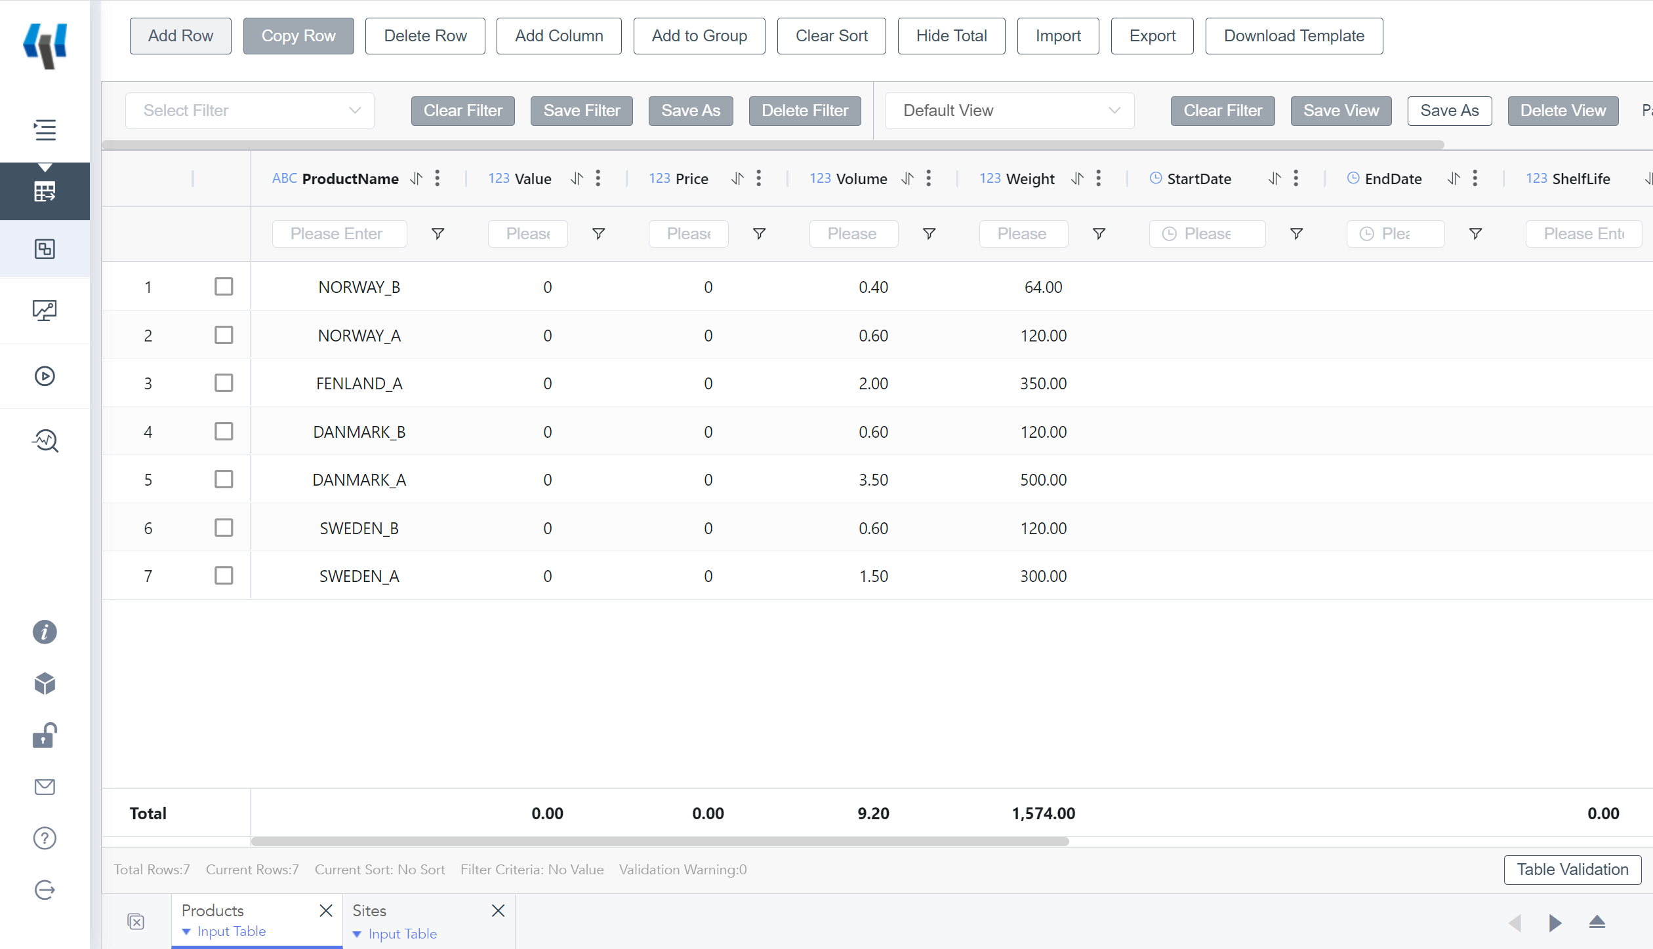This screenshot has width=1653, height=949.
Task: Check the FENLAND_A row checkbox
Action: click(224, 383)
